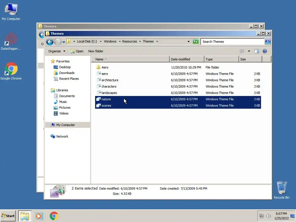Open the Pictures library

tap(62, 108)
